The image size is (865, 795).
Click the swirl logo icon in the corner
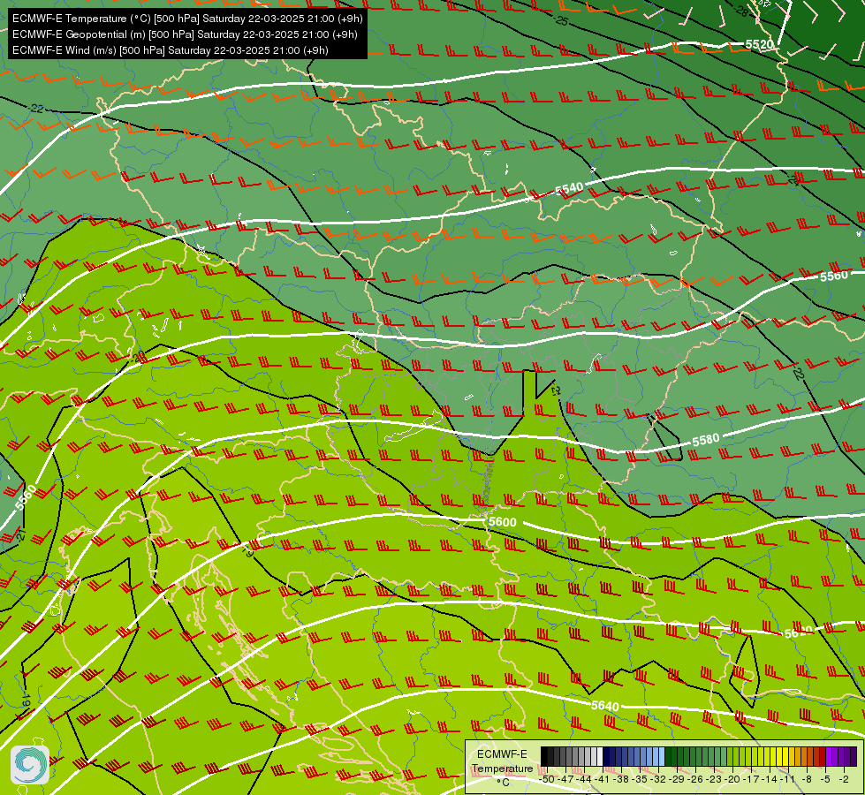pos(30,765)
